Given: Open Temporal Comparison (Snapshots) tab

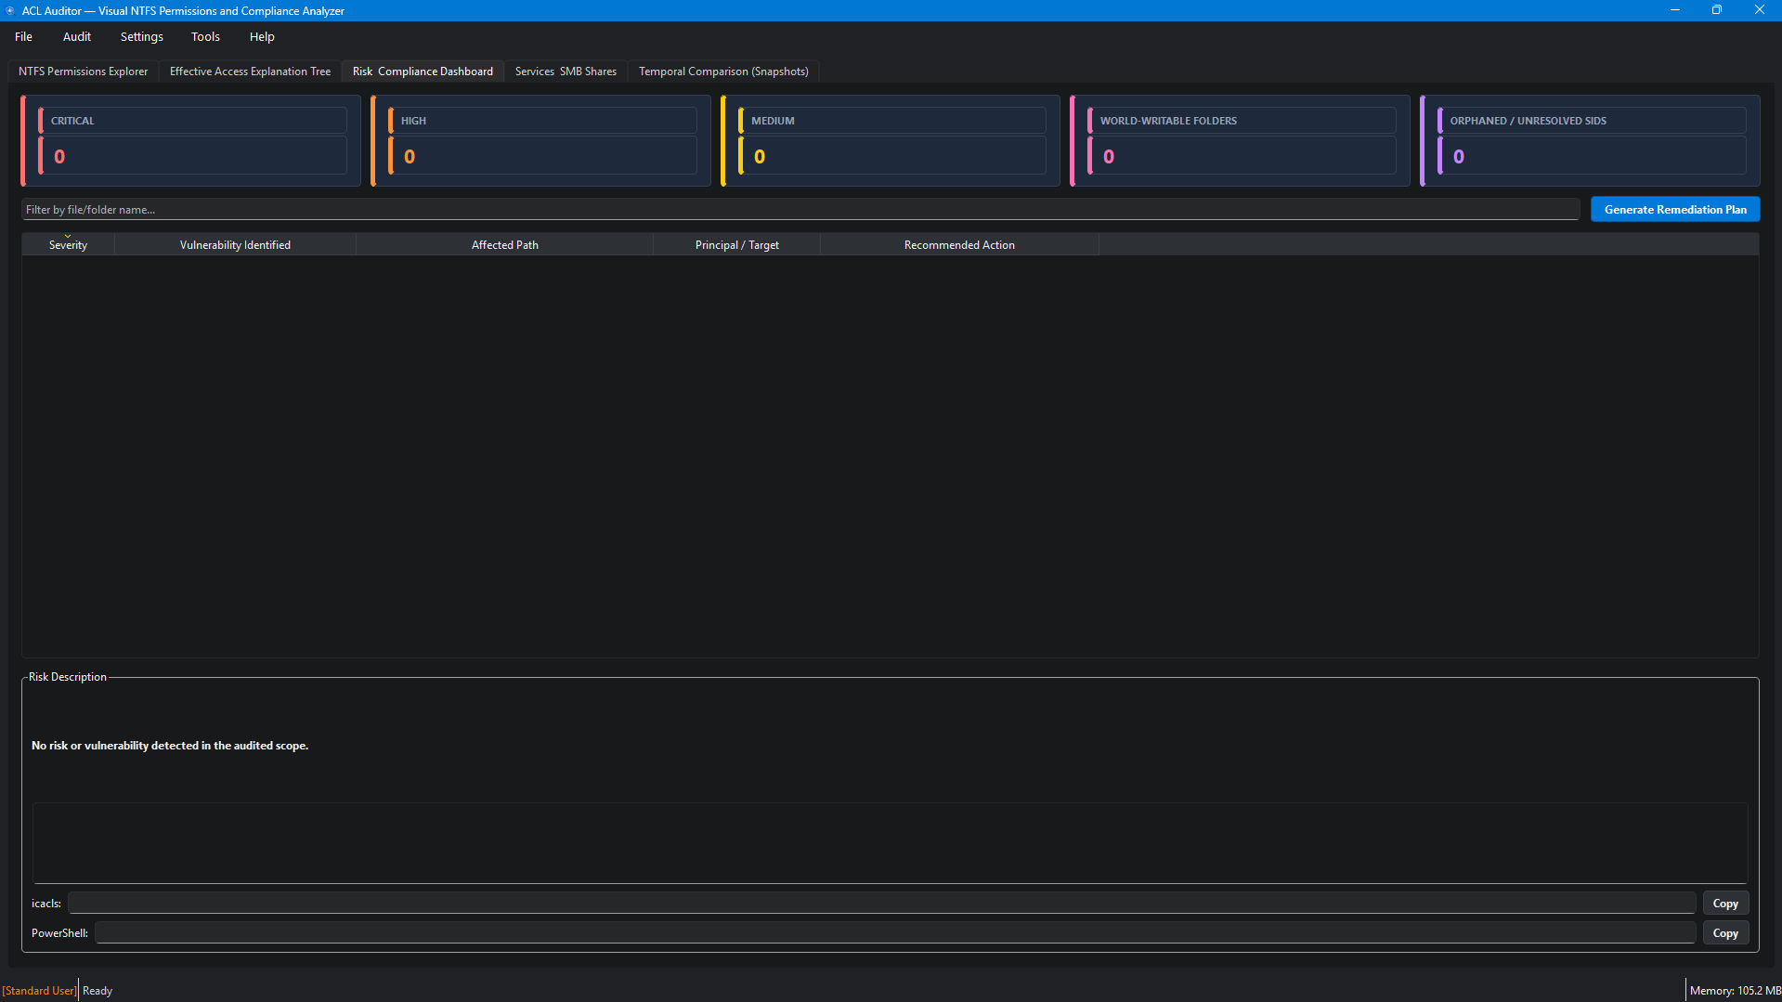Looking at the screenshot, I should coord(723,72).
